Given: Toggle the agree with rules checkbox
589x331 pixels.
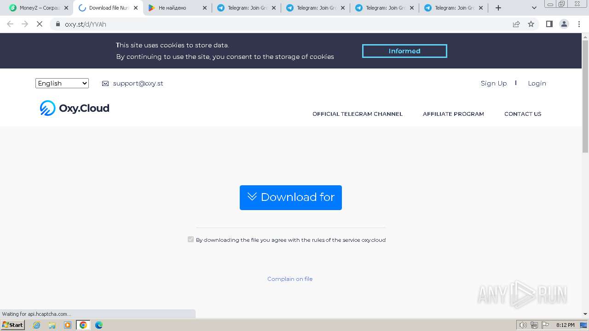Looking at the screenshot, I should [191, 240].
